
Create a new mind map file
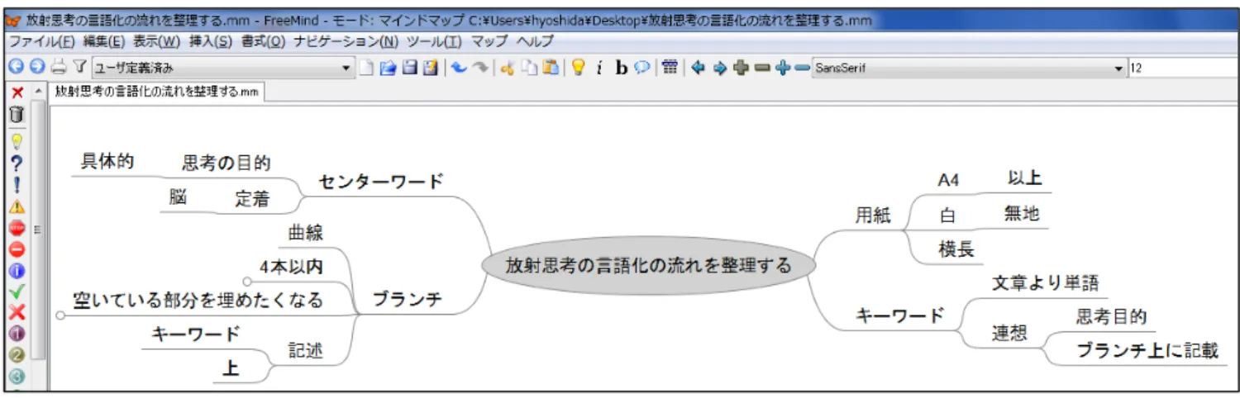pos(366,69)
